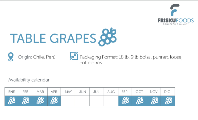Image resolution: width=198 pixels, height=120 pixels.
Task: Click the JUL month header cell
Action: [97, 92]
